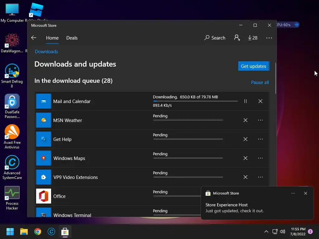319x239 pixels.
Task: Cancel the VP9 Video Extensions download
Action: tap(245, 177)
